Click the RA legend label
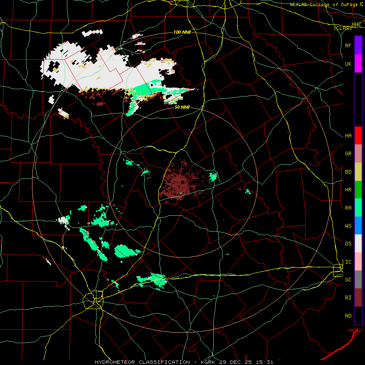The height and width of the screenshot is (365, 365). [348, 208]
